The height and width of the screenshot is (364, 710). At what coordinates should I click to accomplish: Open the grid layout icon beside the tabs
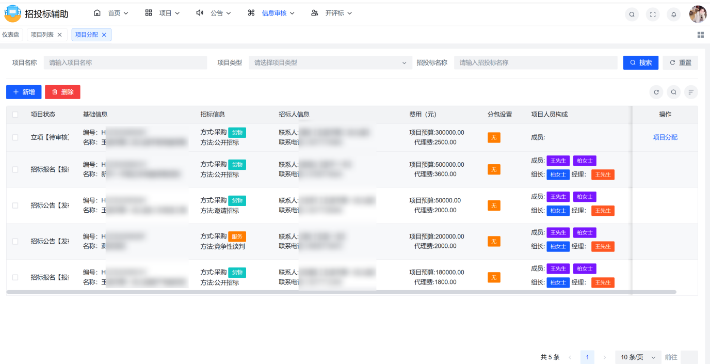pyautogui.click(x=701, y=34)
